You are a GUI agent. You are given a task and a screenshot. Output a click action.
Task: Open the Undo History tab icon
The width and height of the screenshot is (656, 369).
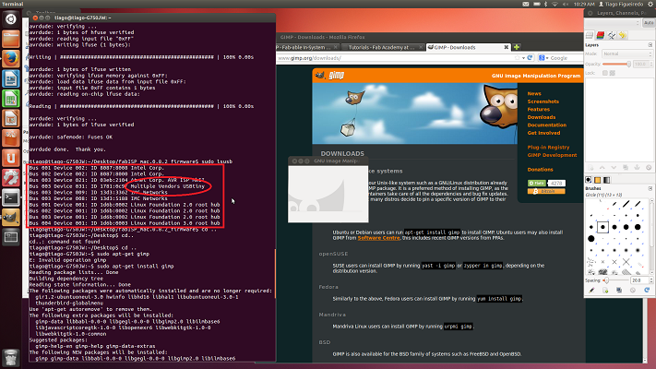(x=623, y=35)
